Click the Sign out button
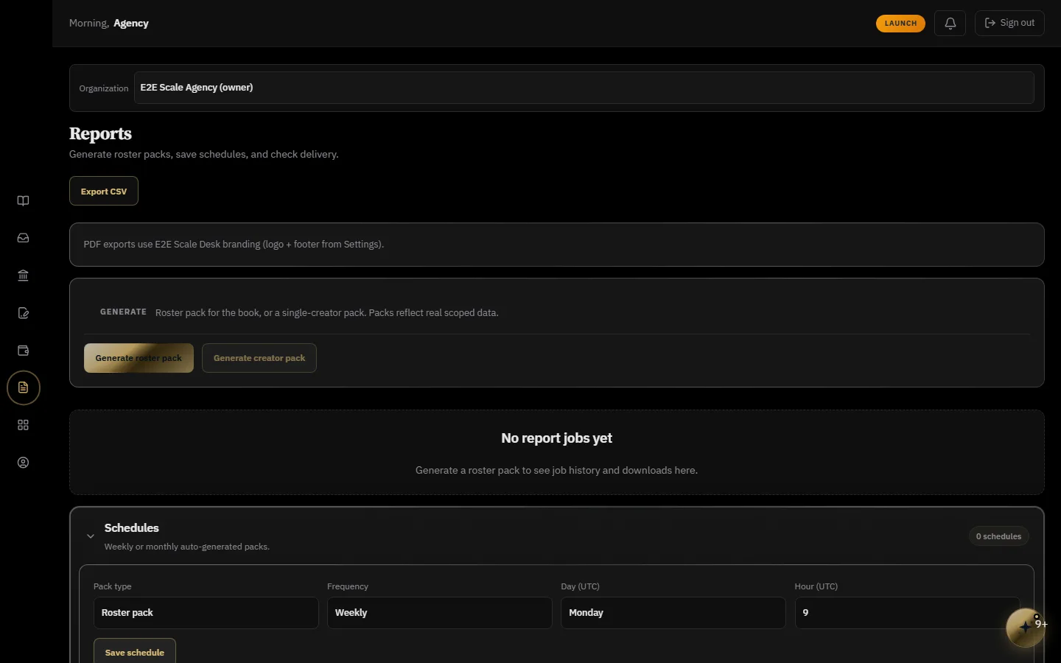This screenshot has width=1061, height=663. click(x=1009, y=23)
